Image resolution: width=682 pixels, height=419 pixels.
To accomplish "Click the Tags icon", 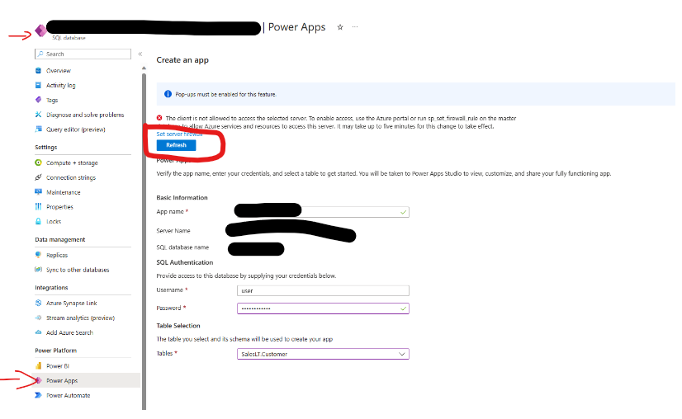I will [x=38, y=100].
